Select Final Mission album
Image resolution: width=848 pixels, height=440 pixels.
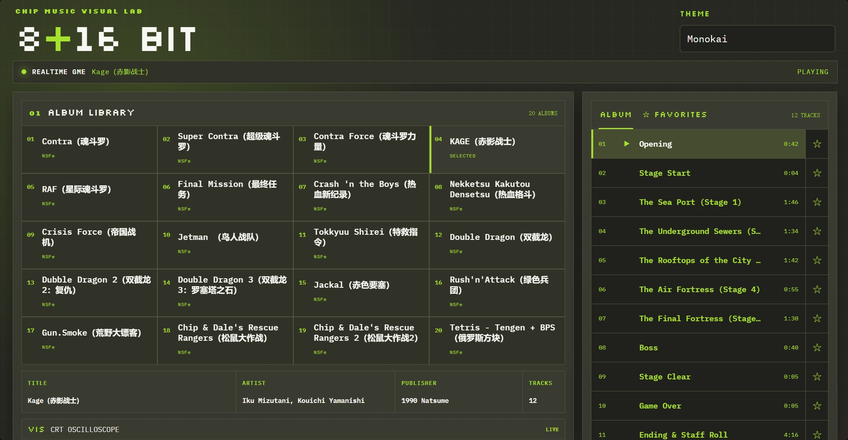pos(226,197)
